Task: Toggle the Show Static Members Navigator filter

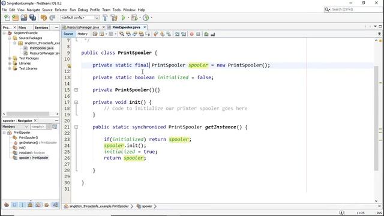Action: (x=22, y=205)
